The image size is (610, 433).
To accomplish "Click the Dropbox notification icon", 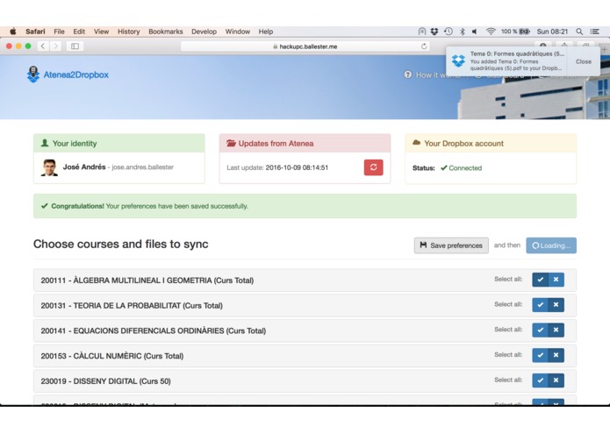I will pos(458,61).
